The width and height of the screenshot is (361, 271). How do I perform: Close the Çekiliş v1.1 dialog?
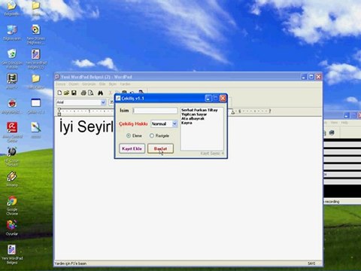click(223, 98)
